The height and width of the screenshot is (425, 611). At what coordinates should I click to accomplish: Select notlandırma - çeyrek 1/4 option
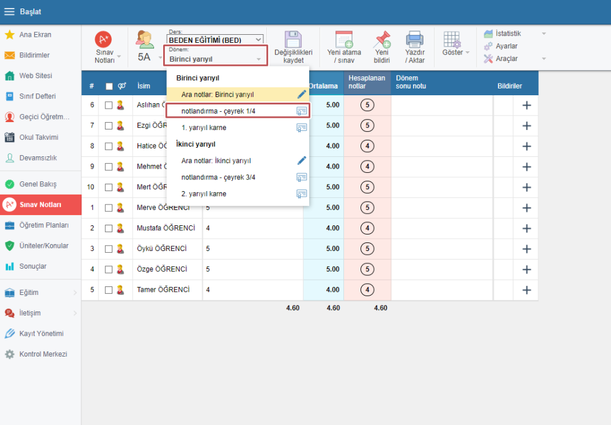click(x=238, y=111)
